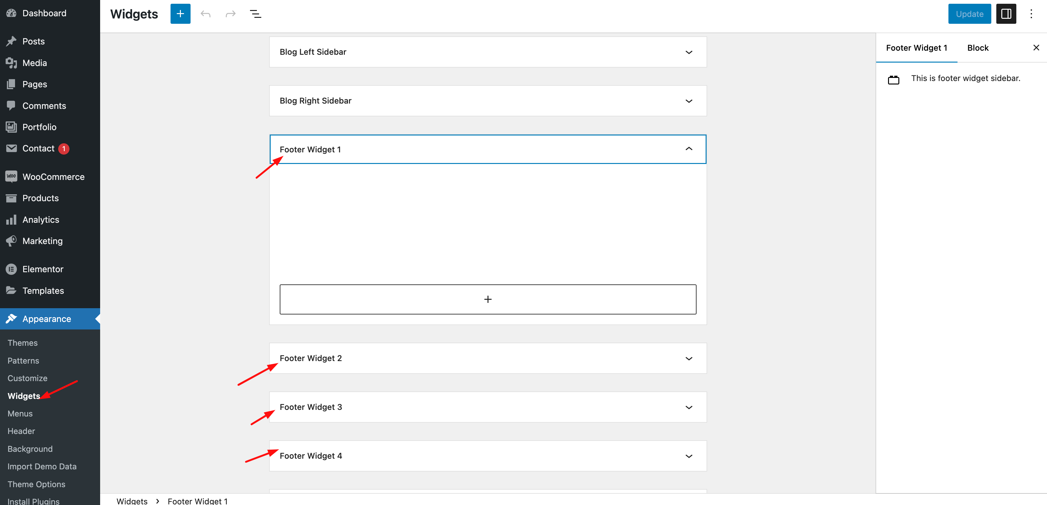The height and width of the screenshot is (505, 1047).
Task: Click the footer widget sidebar description text
Action: click(x=965, y=78)
